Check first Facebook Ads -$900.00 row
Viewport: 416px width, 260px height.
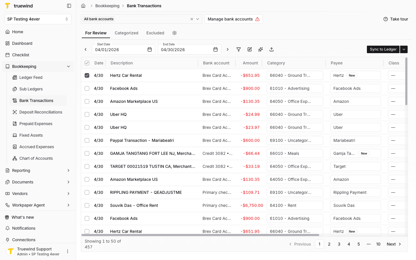tap(87, 88)
